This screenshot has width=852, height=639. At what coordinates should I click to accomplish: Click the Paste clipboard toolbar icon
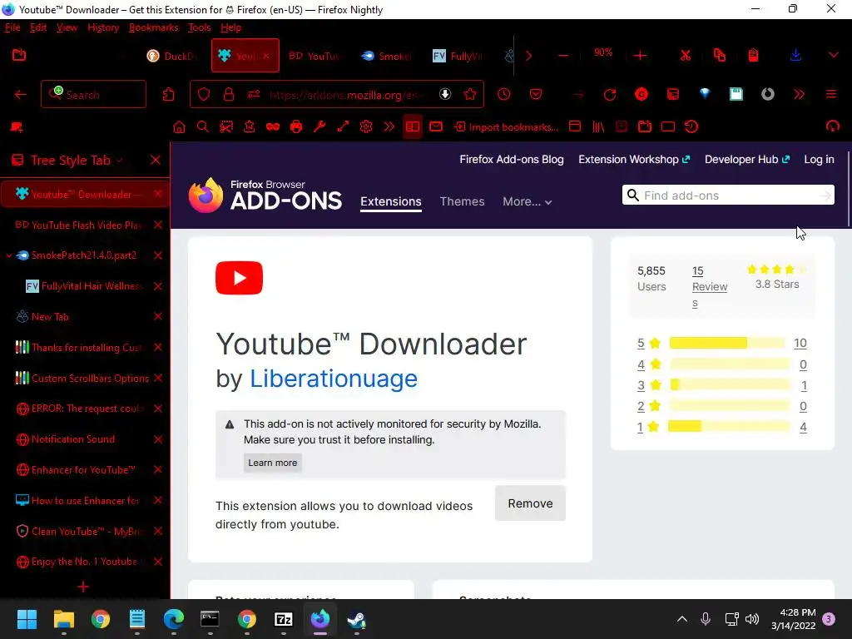(753, 56)
